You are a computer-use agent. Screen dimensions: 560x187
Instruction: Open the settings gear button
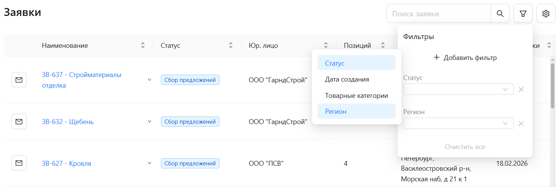[546, 14]
